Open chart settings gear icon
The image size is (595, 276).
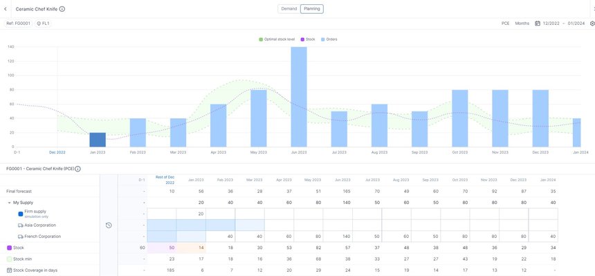[592, 23]
